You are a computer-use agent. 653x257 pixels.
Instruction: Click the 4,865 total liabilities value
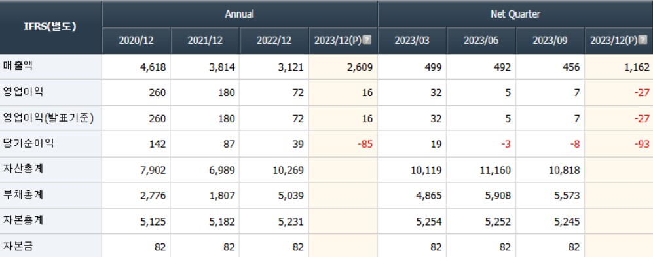(430, 196)
